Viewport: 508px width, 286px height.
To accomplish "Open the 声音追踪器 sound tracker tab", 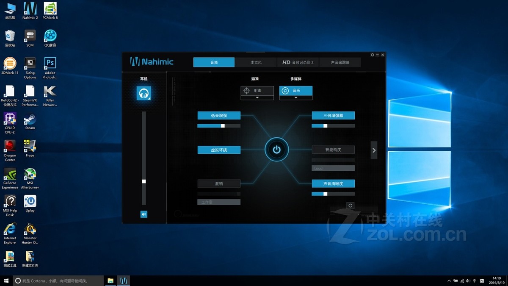I will (341, 62).
